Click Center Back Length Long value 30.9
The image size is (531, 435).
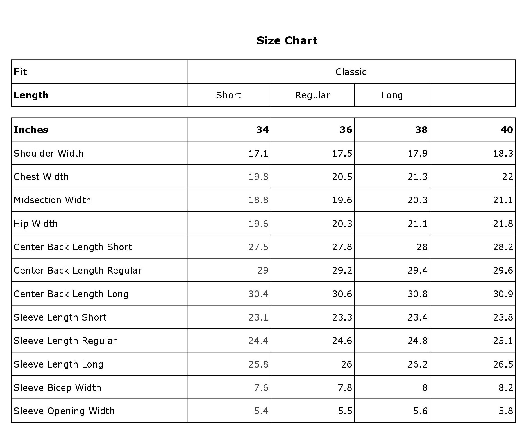point(503,294)
